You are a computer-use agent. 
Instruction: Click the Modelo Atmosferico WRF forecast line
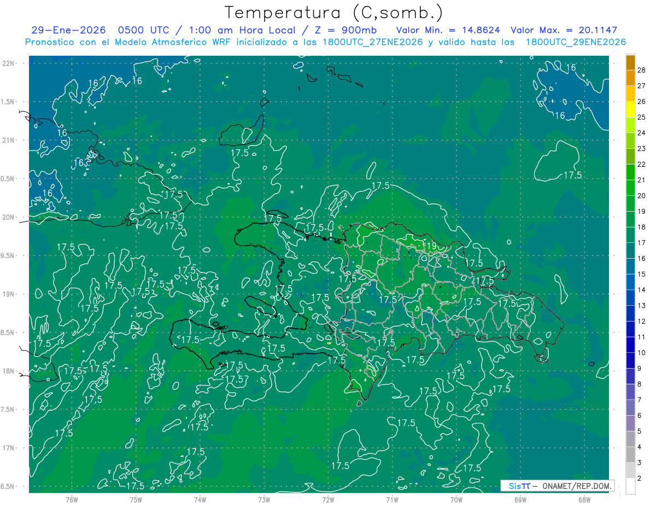[x=325, y=42]
